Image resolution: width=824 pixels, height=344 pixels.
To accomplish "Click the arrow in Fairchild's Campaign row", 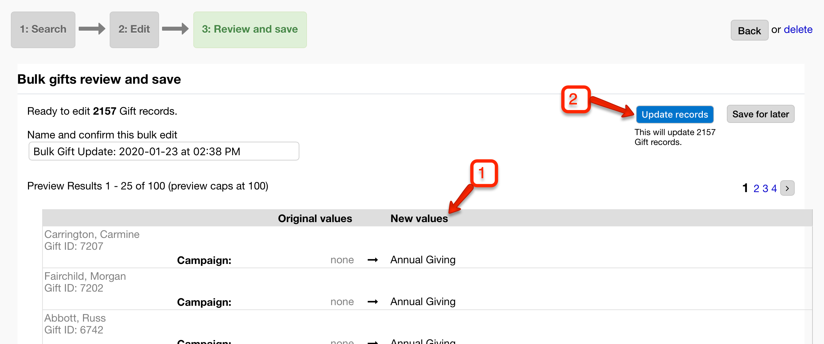I will pyautogui.click(x=372, y=302).
